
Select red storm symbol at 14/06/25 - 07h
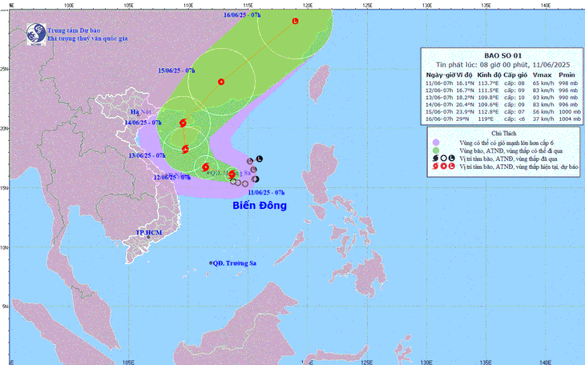click(x=183, y=122)
